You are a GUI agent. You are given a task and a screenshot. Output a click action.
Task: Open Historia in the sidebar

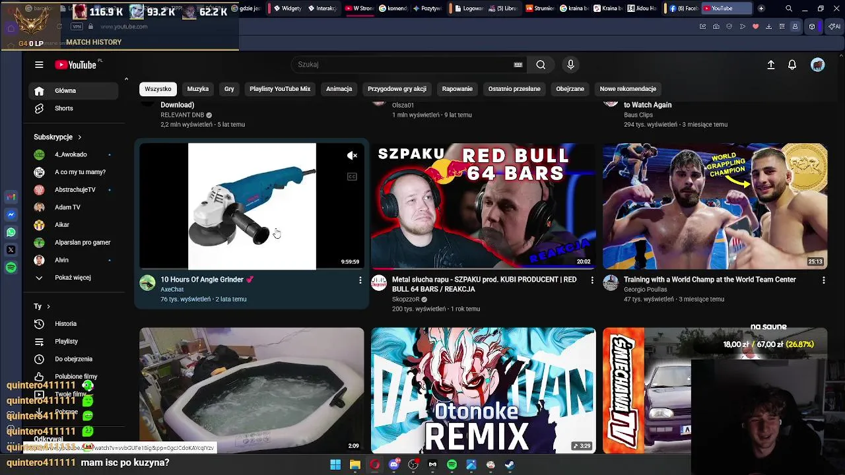coord(73,324)
